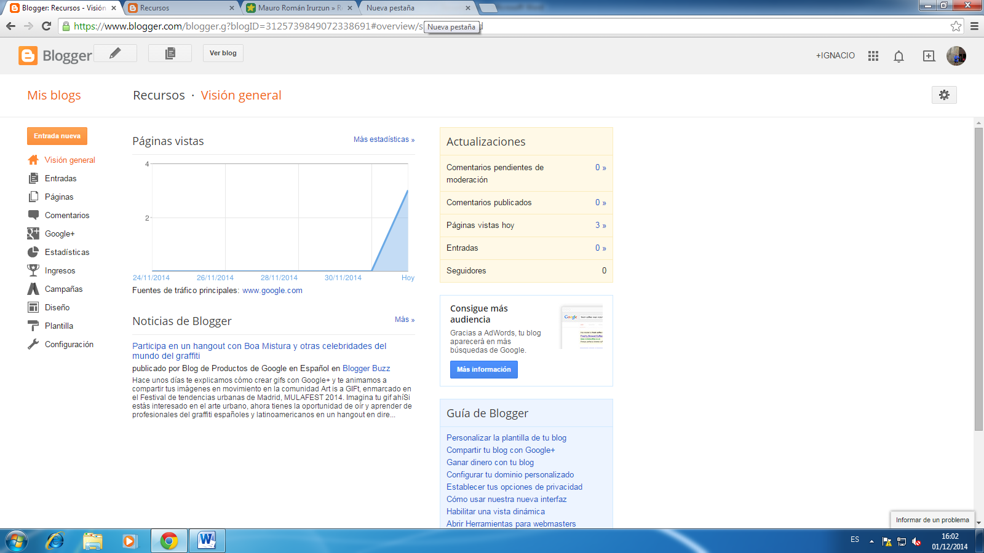The height and width of the screenshot is (553, 984).
Task: Open Comentarios publicados count link
Action: click(600, 202)
